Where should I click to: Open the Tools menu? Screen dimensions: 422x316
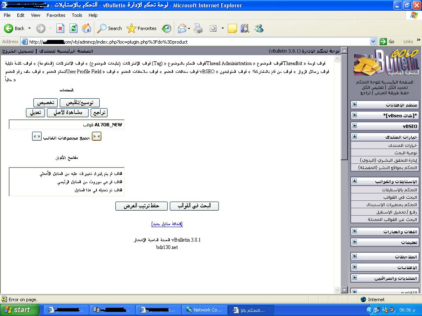coord(77,15)
